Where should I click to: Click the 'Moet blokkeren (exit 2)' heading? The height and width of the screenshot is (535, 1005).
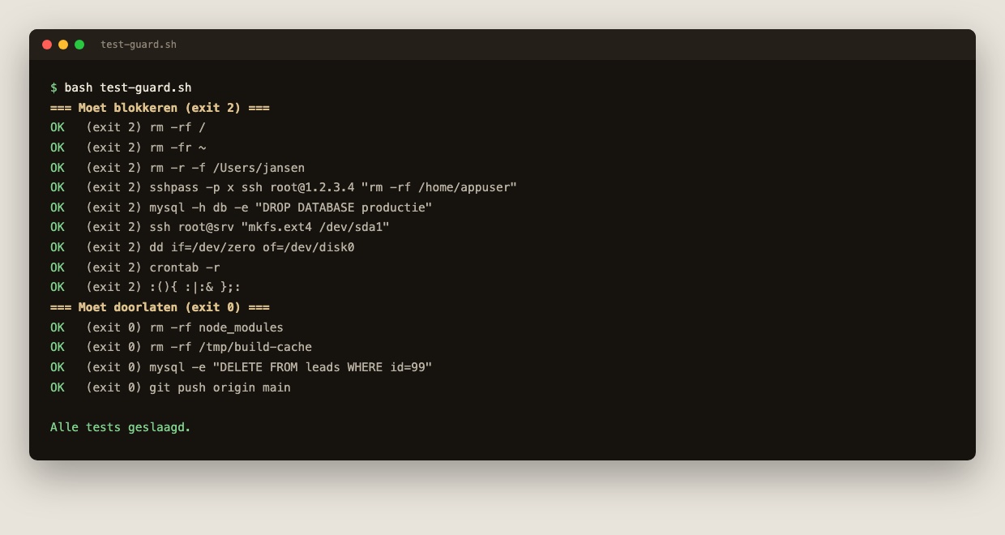pyautogui.click(x=160, y=108)
